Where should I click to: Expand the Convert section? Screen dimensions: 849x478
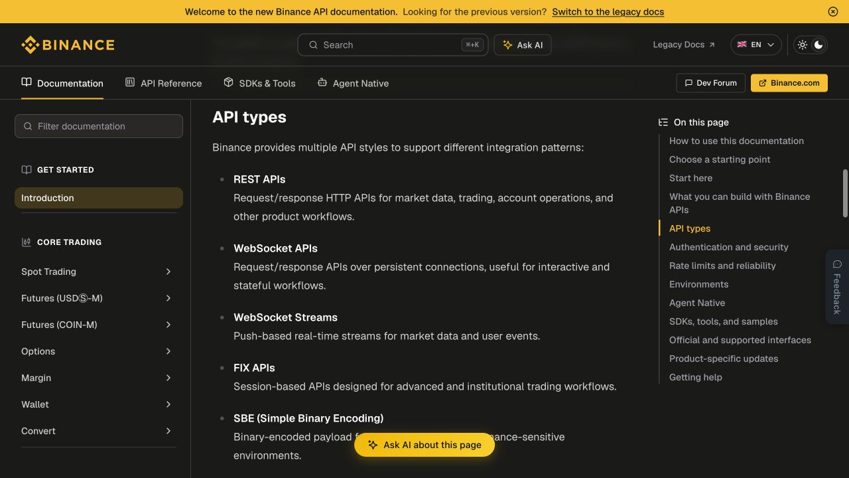tap(99, 431)
